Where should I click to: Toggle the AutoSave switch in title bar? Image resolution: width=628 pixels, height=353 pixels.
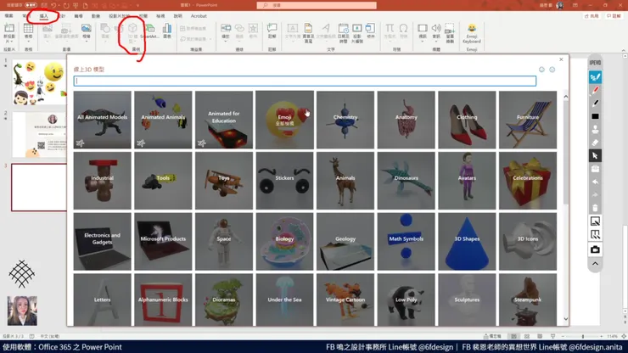click(x=31, y=5)
